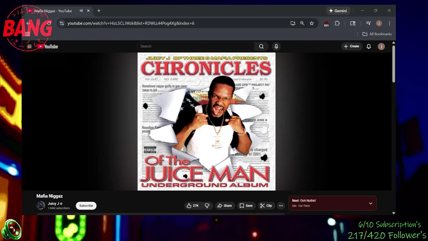
Task: View site information icon in address bar
Action: point(61,23)
